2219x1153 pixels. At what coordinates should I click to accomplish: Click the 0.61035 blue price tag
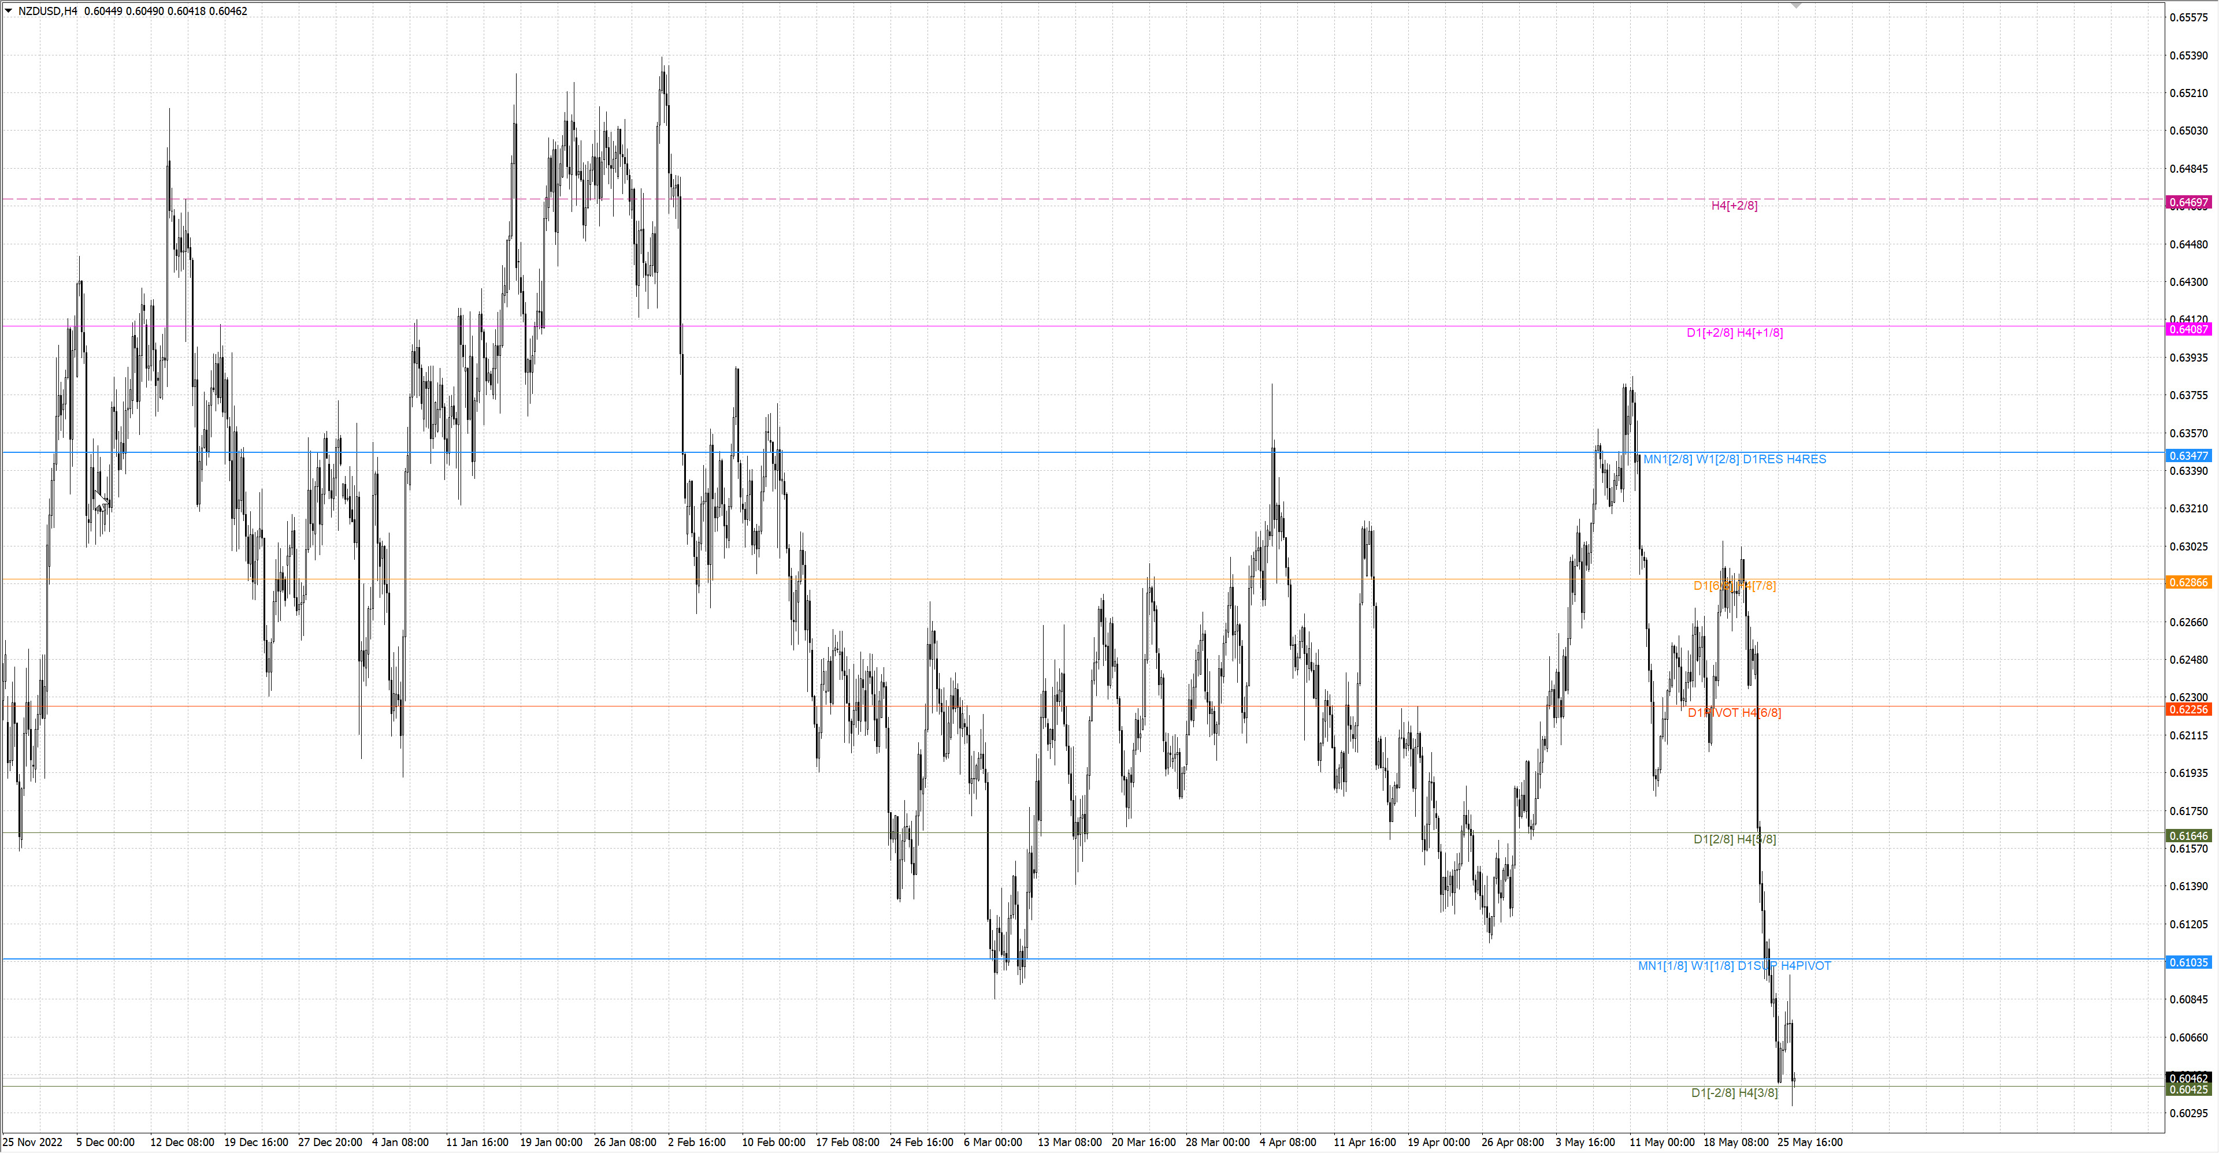(x=2188, y=963)
